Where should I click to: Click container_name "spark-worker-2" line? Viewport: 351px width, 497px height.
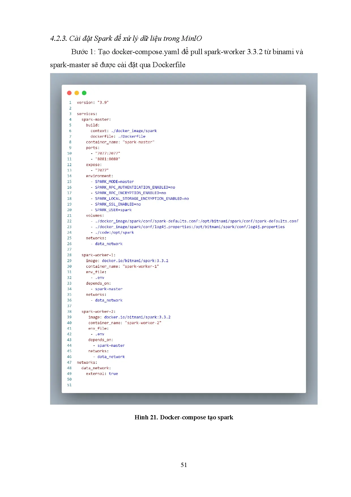pyautogui.click(x=125, y=323)
